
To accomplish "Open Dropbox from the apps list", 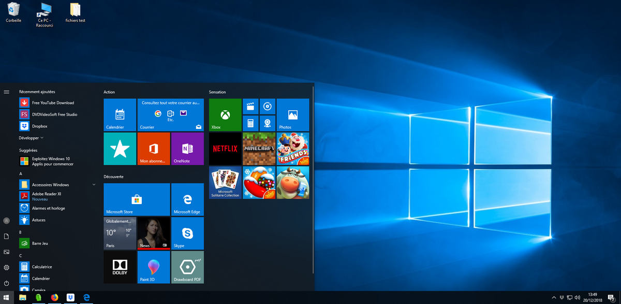I will tap(39, 126).
